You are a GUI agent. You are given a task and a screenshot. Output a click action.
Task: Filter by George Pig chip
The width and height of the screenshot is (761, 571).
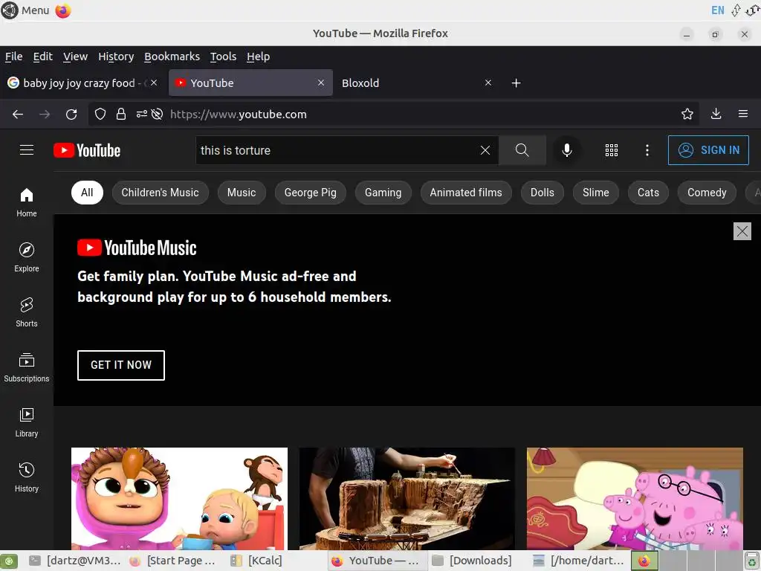point(310,193)
